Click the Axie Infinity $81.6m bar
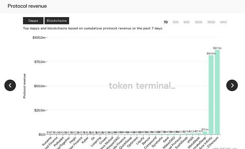This screenshot has height=149, width=245. tap(211, 95)
